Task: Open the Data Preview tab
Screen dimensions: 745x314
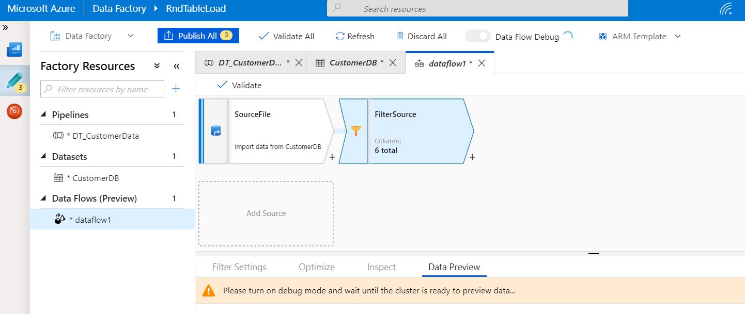Action: [x=454, y=267]
